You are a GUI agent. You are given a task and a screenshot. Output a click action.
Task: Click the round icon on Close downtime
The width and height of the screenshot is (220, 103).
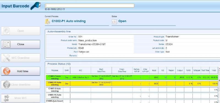(x=7, y=85)
